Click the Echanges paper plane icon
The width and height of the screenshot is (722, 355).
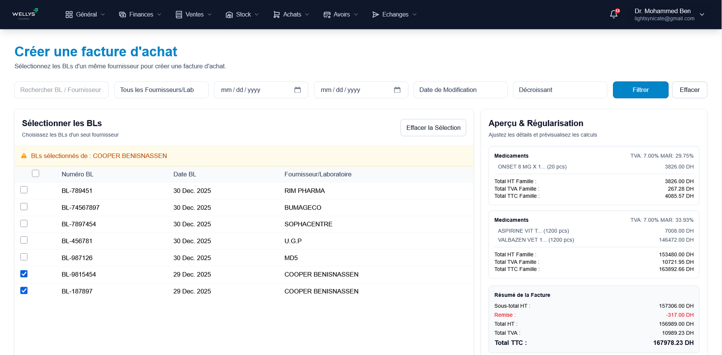coord(375,15)
